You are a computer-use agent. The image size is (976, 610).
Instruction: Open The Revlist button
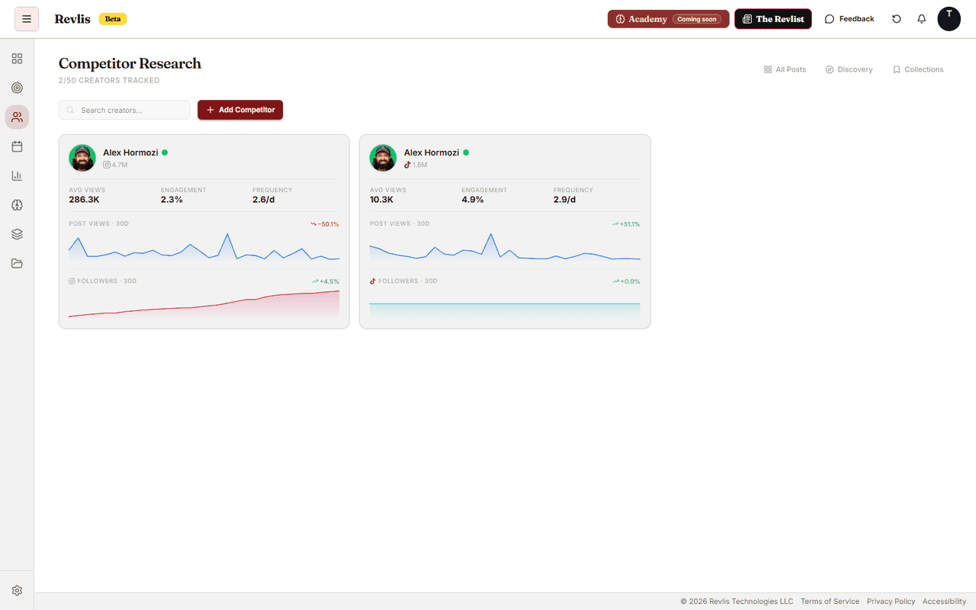[773, 19]
